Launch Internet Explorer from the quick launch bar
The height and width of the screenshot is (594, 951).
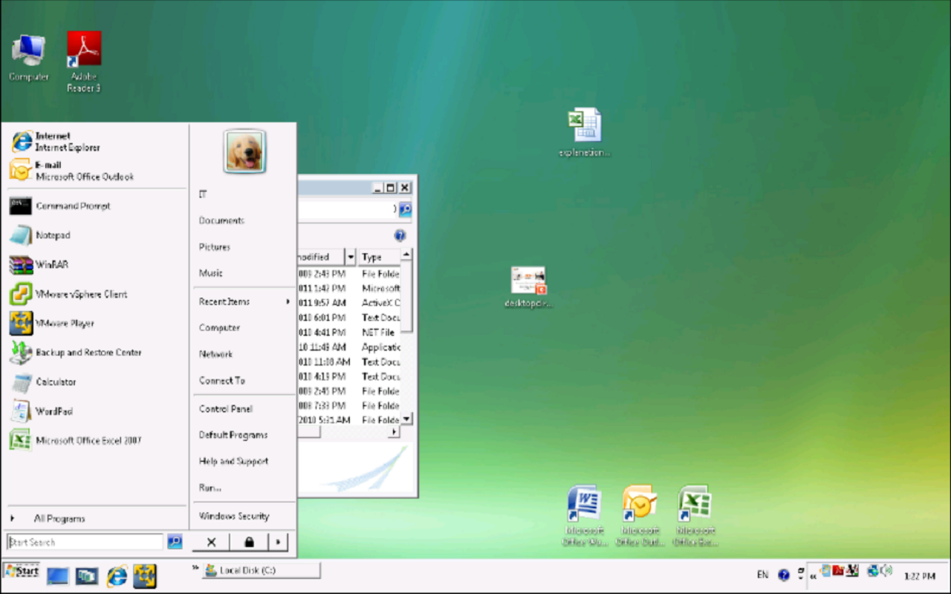click(x=117, y=575)
